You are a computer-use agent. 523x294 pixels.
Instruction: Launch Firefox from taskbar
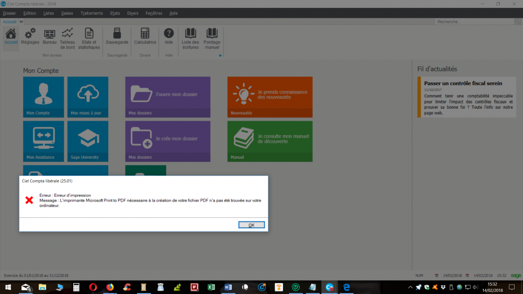coord(110,287)
